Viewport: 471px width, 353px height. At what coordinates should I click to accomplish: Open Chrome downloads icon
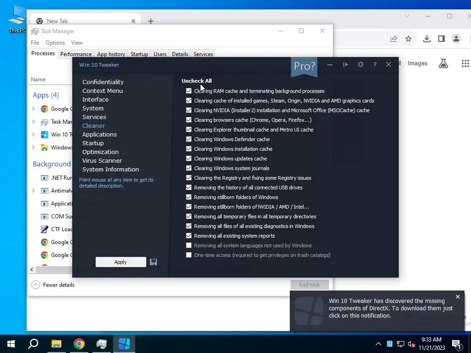[x=426, y=39]
